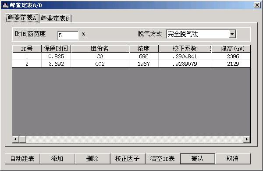The height and width of the screenshot is (171, 263).
Task: Select the ID号 column header
Action: (27, 49)
